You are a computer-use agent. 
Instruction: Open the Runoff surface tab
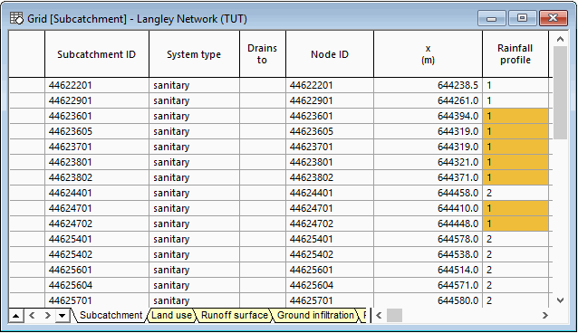pyautogui.click(x=235, y=315)
